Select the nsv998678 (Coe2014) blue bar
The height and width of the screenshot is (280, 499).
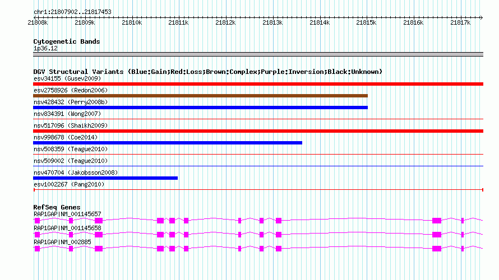(x=168, y=143)
